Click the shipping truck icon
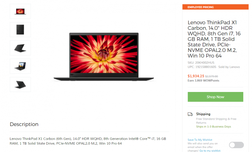The height and width of the screenshot is (152, 252). [190, 114]
